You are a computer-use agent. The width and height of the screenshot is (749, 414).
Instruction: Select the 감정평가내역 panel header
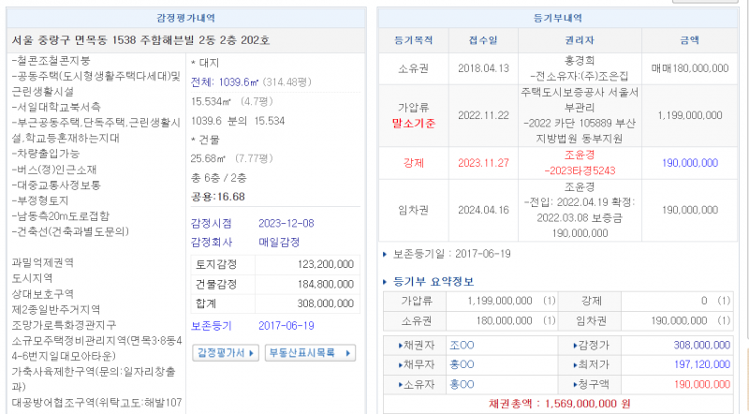185,18
